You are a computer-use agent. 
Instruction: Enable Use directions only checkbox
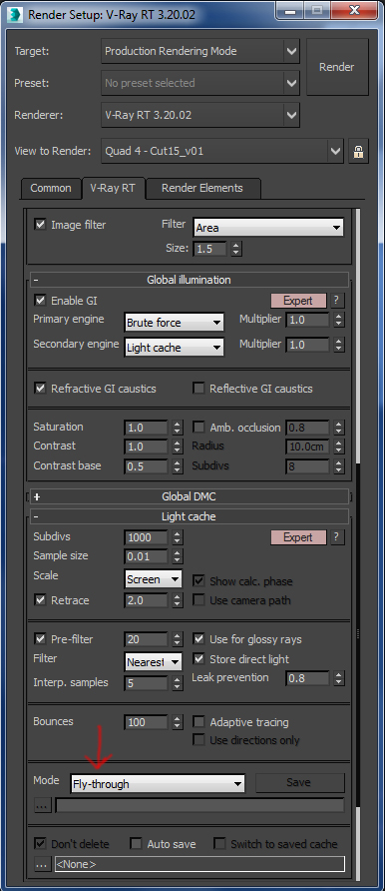coord(198,740)
